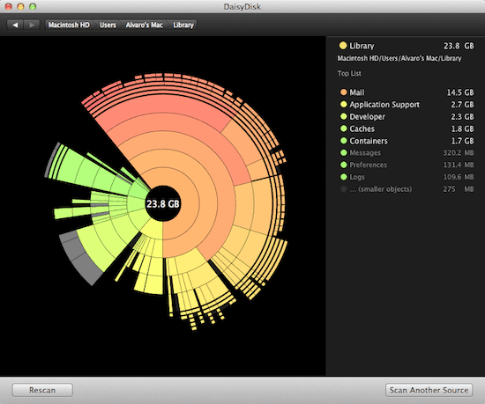Click the Logs color dot

[x=343, y=177]
